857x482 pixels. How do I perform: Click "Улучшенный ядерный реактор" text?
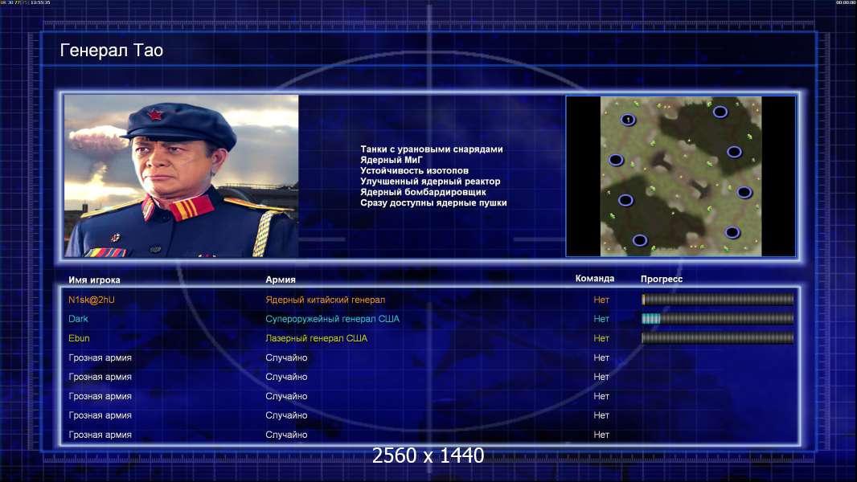pyautogui.click(x=430, y=182)
